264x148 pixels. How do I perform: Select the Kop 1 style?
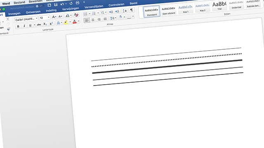185,9
